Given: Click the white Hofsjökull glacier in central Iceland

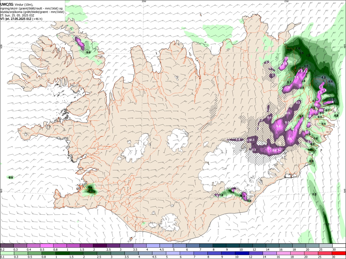Looking at the screenshot, I should pyautogui.click(x=178, y=140).
